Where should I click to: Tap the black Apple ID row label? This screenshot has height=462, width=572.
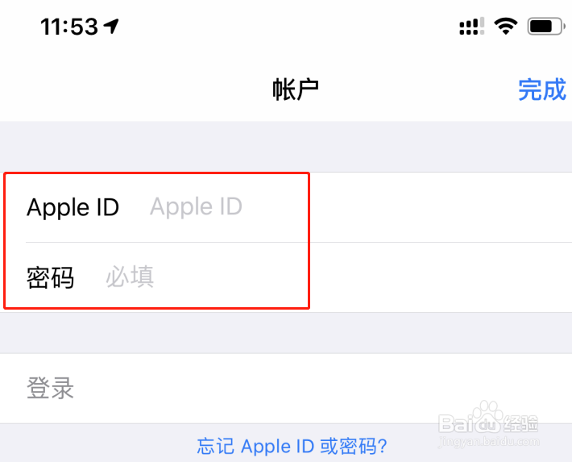(x=73, y=207)
